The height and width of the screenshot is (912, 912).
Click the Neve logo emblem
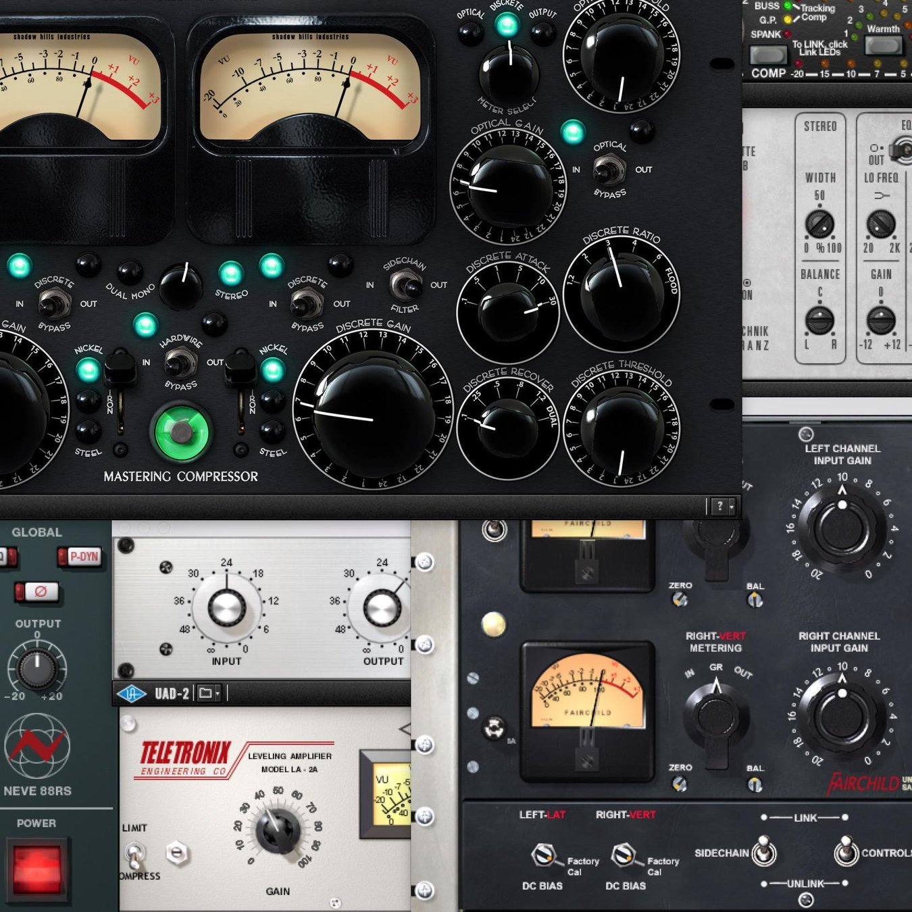point(37,746)
